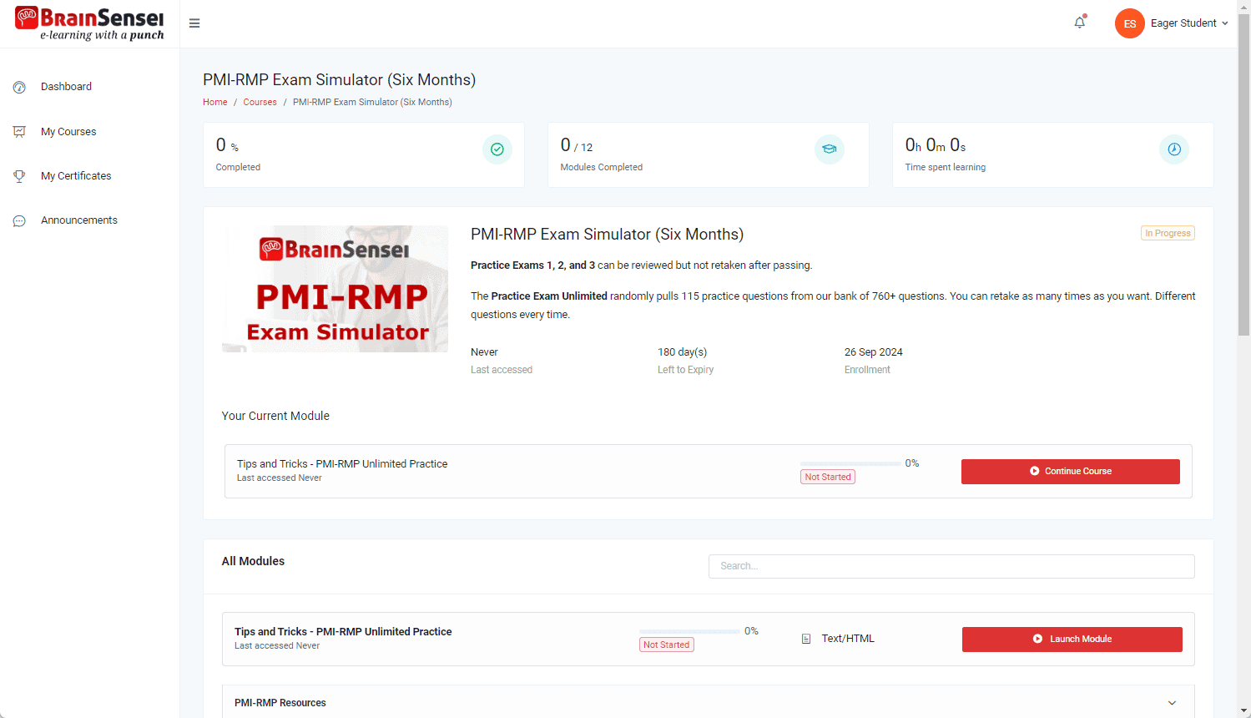The image size is (1251, 718).
Task: Follow the Courses breadcrumb link
Action: point(260,102)
